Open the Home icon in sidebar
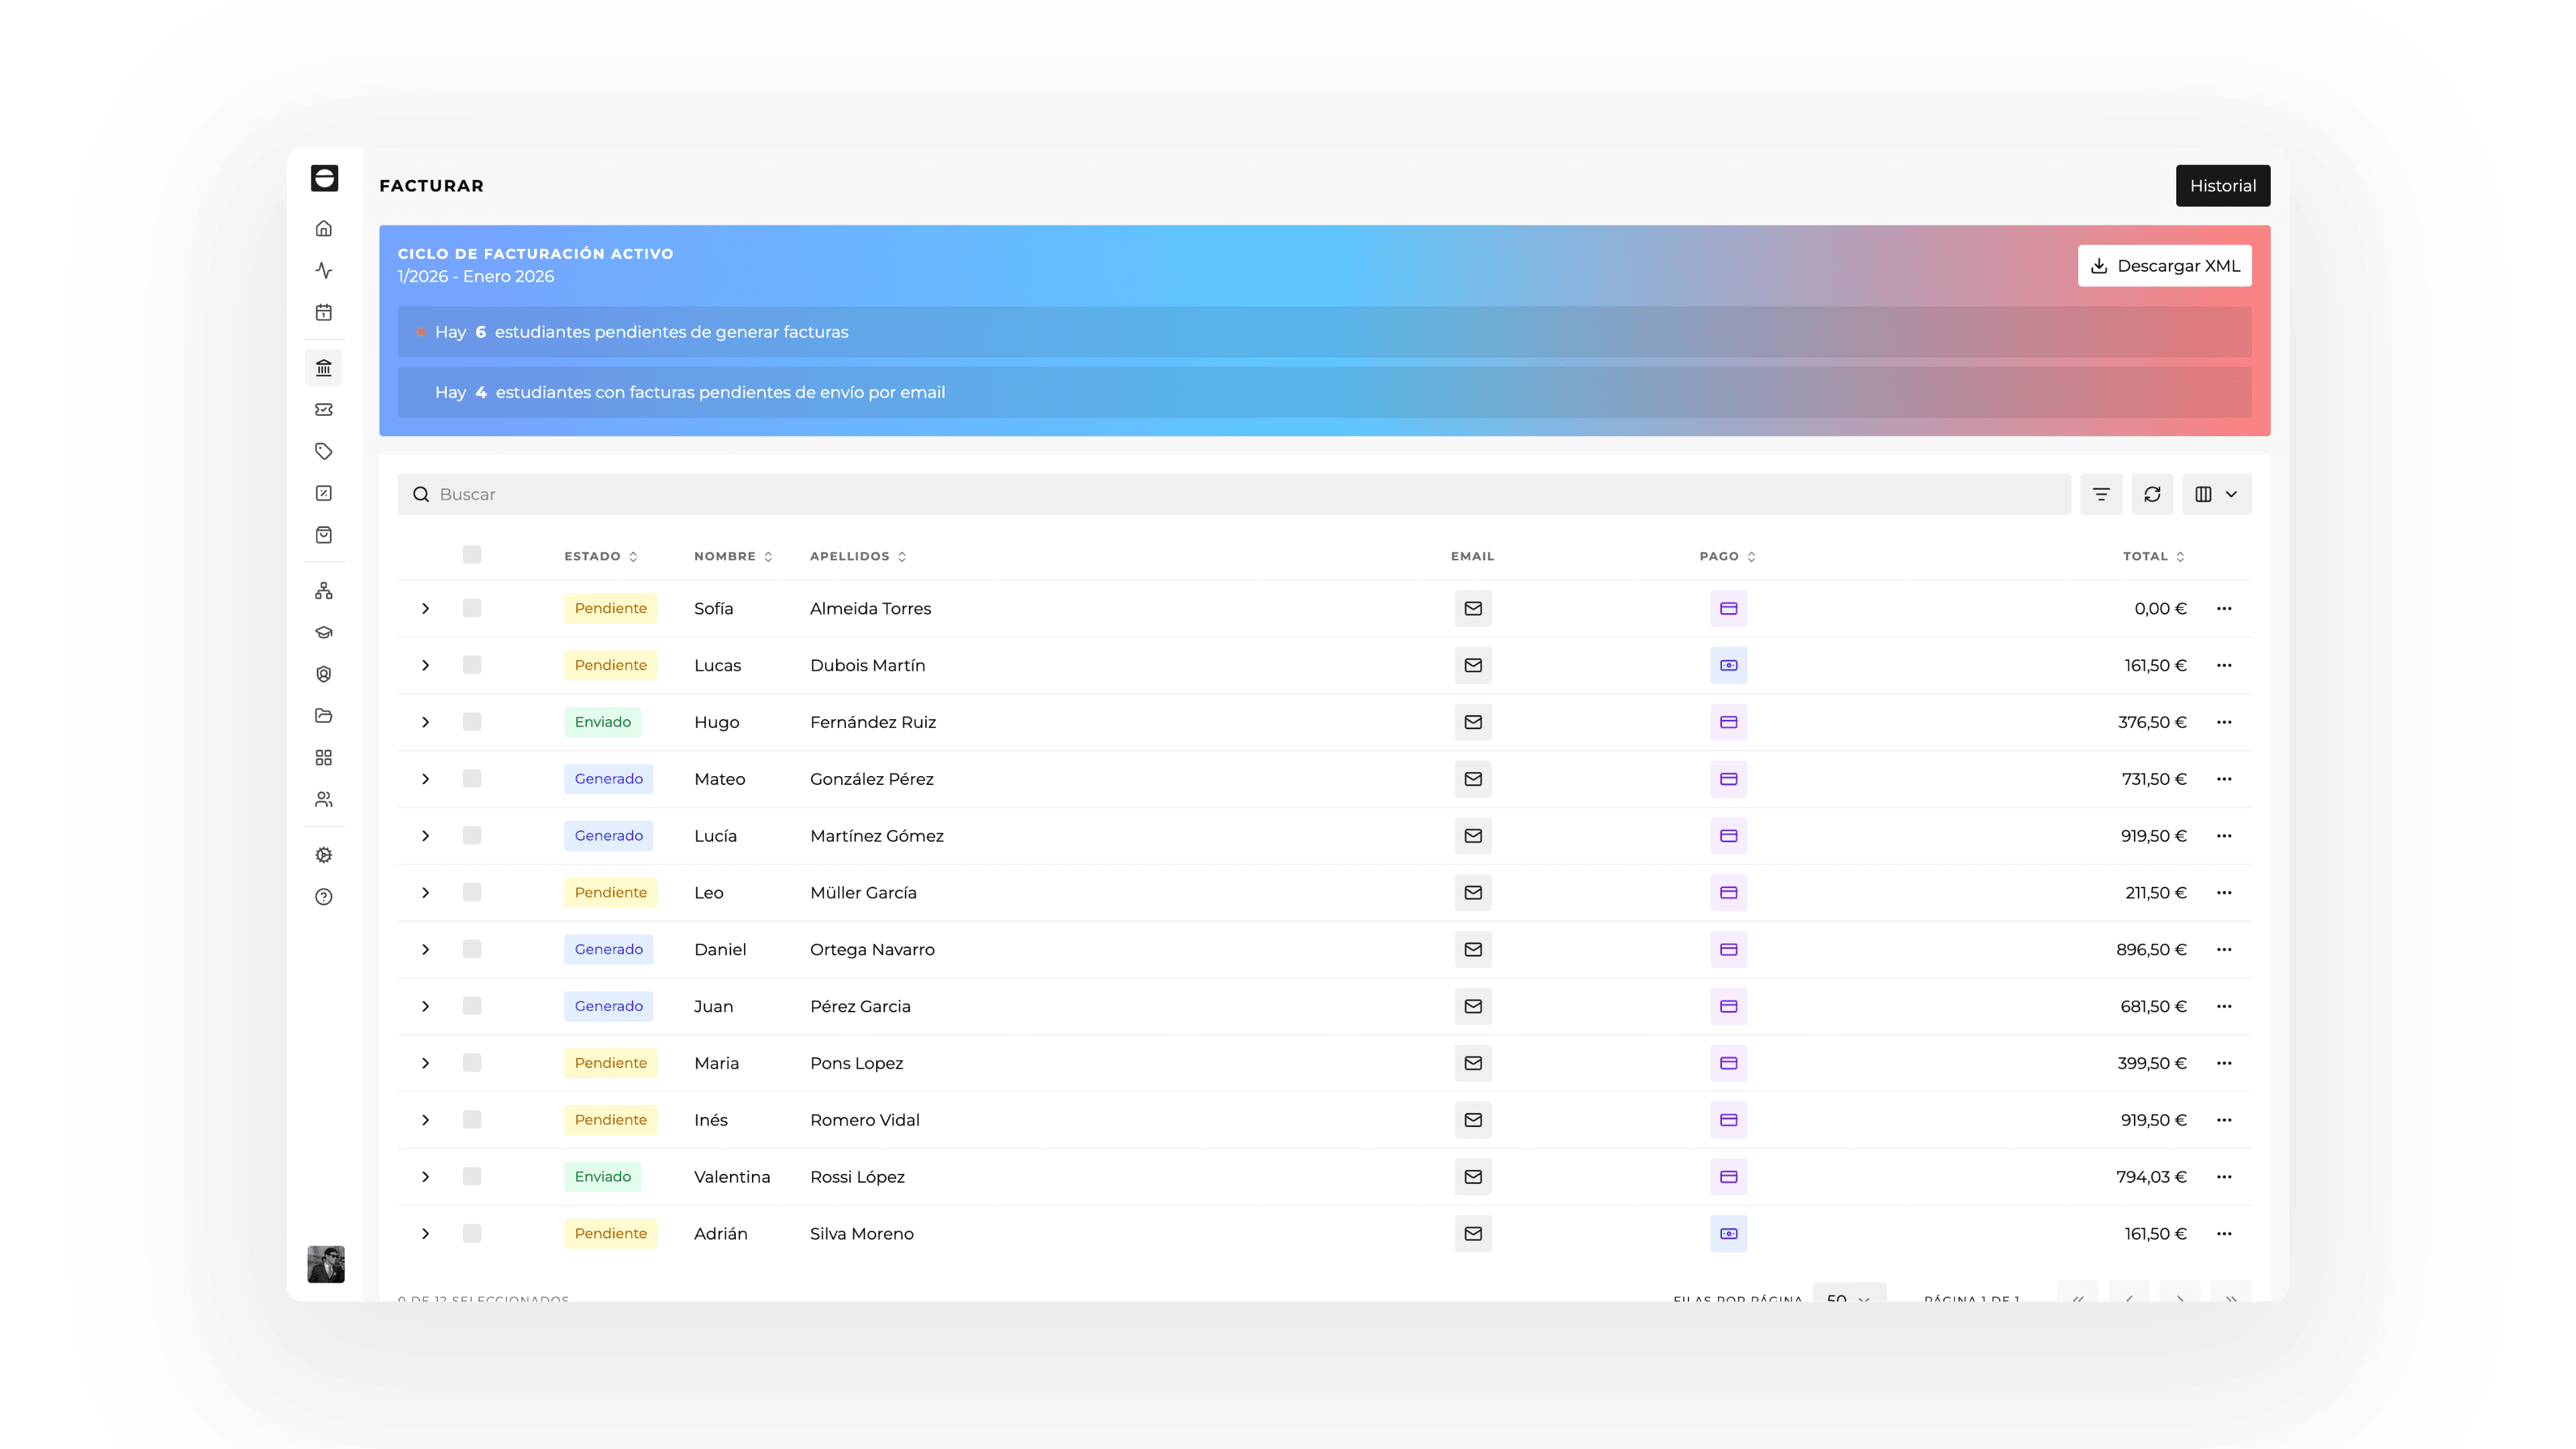Image resolution: width=2576 pixels, height=1449 pixels. pos(324,228)
